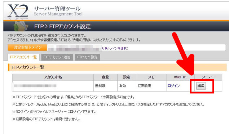Image resolution: width=229 pixels, height=134 pixels.
Task: Click the メニュー column header
Action: click(208, 77)
